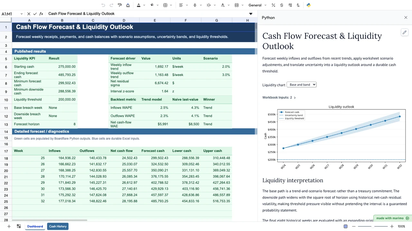Zoom out using the minus button
This screenshot has height=231, width=412.
pyautogui.click(x=354, y=227)
